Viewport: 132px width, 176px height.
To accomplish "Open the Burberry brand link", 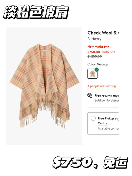I will coord(94,39).
